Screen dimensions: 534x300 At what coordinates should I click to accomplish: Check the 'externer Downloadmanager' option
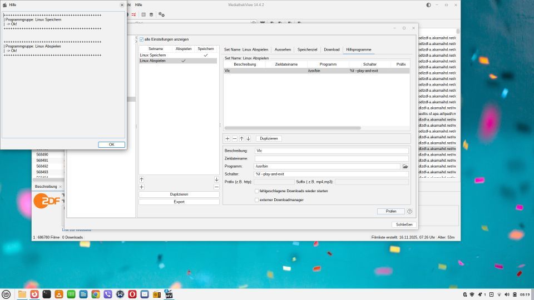point(256,200)
